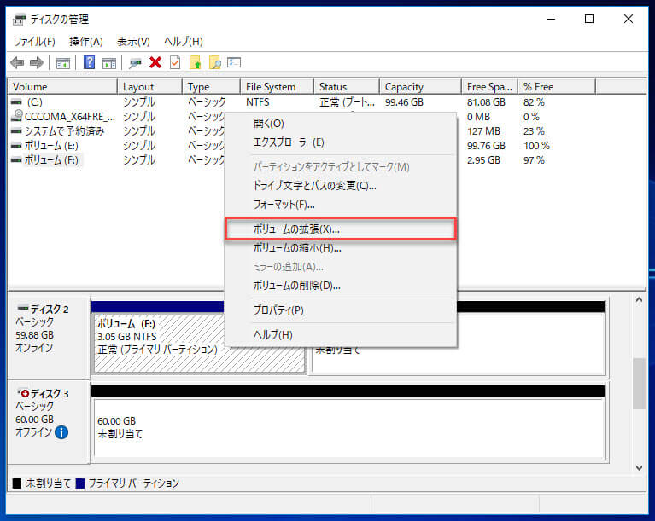The width and height of the screenshot is (655, 521).
Task: Click プロパティ(P) in the context menu
Action: (x=278, y=310)
